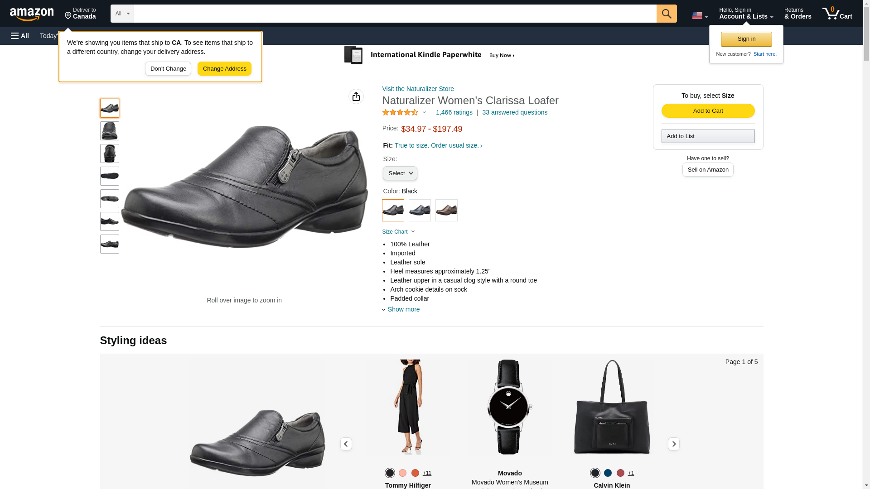Screen dimensions: 870x489
Task: Select blue Calvin Klein bag color dot
Action: pos(608,473)
